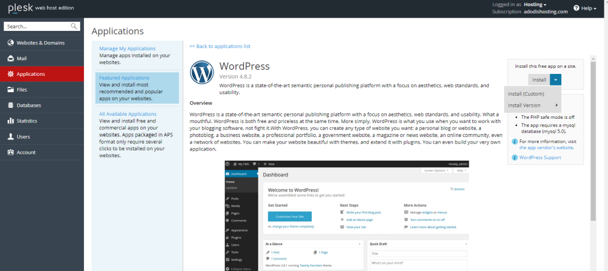This screenshot has height=271, width=608.
Task: Click the Install button
Action: tap(539, 79)
